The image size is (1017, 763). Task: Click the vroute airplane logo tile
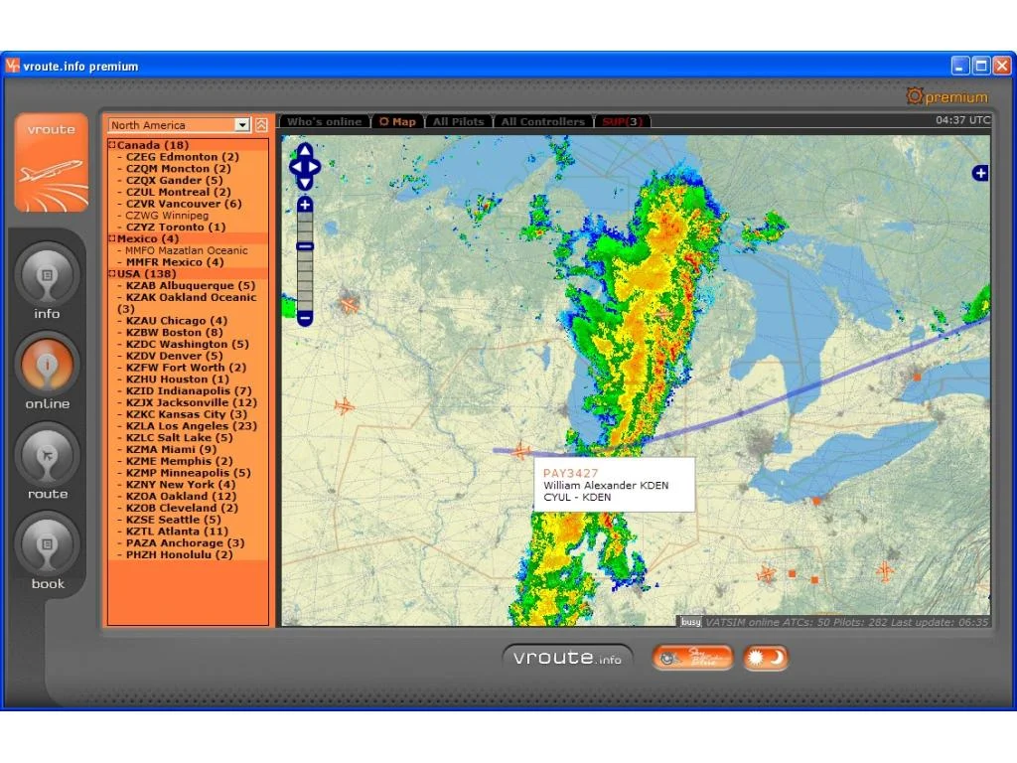52,164
